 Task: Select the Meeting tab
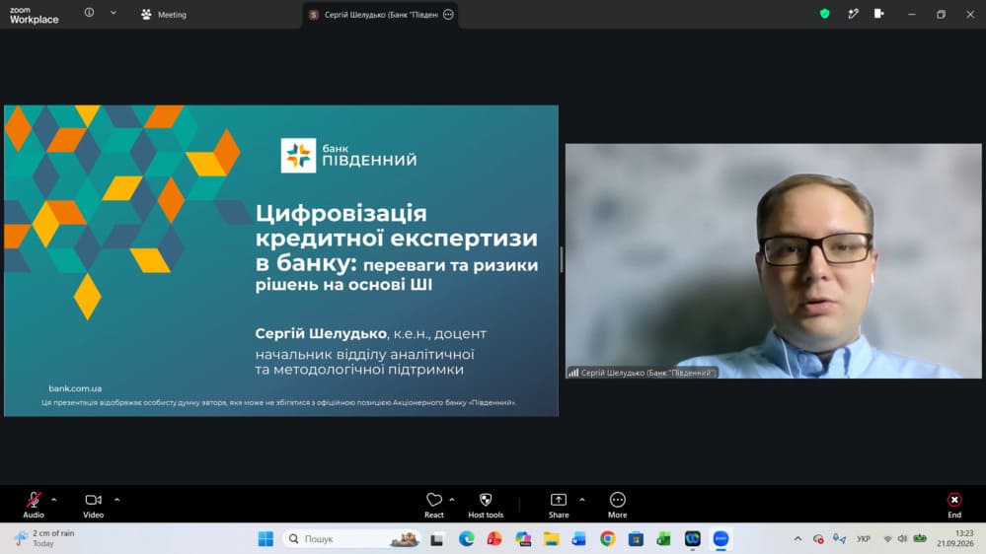click(x=164, y=15)
